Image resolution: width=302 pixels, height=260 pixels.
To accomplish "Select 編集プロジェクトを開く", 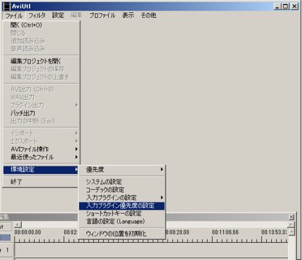I will click(41, 61).
